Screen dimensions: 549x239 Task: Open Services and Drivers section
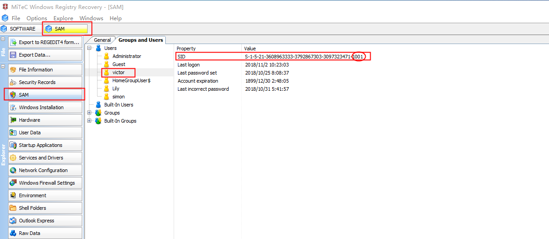pos(45,158)
